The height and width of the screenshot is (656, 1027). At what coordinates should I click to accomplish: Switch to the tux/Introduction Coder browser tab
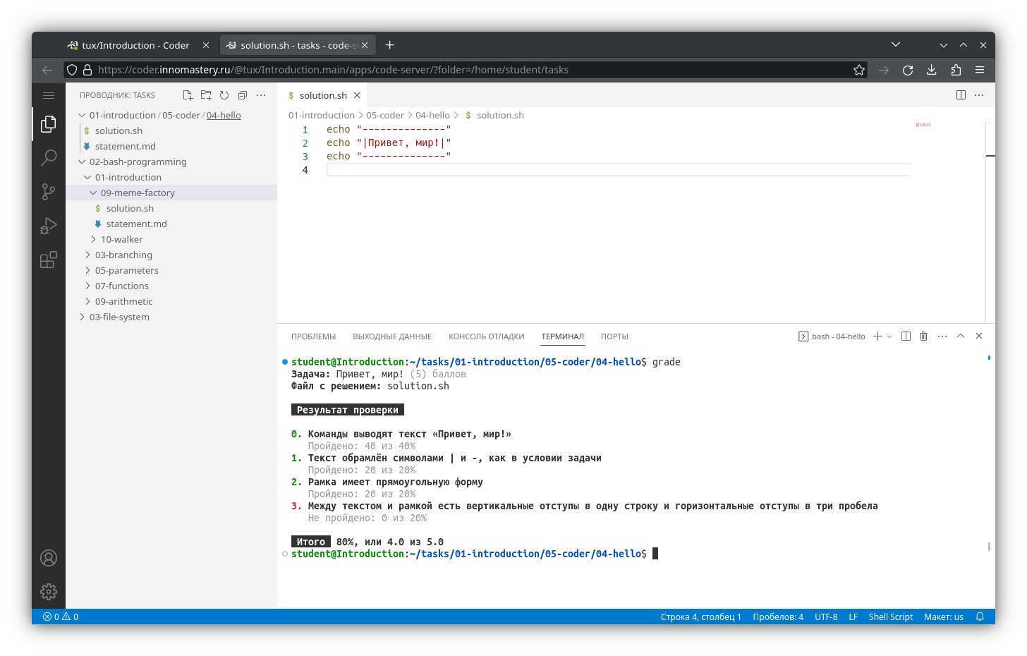click(x=134, y=44)
